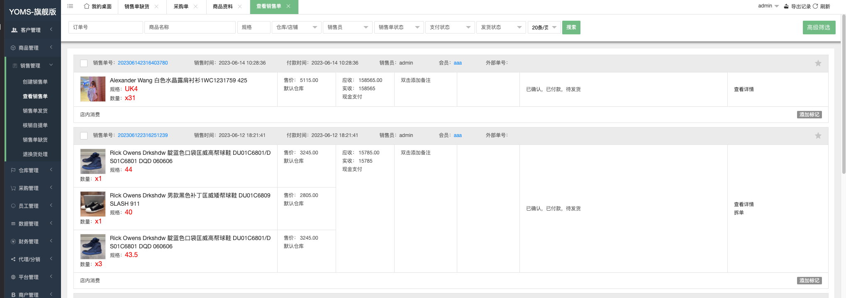Expand 客户管理 menu chevron

tap(51, 29)
